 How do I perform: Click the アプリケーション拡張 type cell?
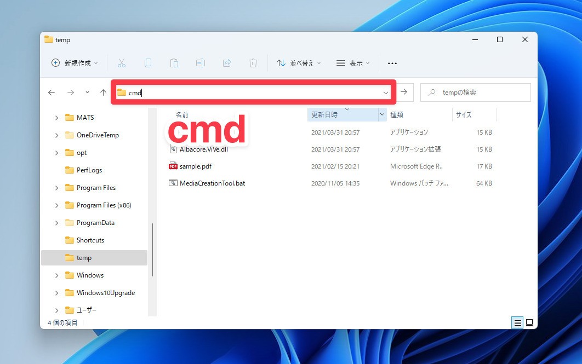415,149
